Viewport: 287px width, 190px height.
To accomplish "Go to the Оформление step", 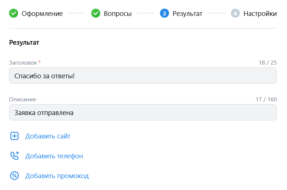I will coord(42,14).
